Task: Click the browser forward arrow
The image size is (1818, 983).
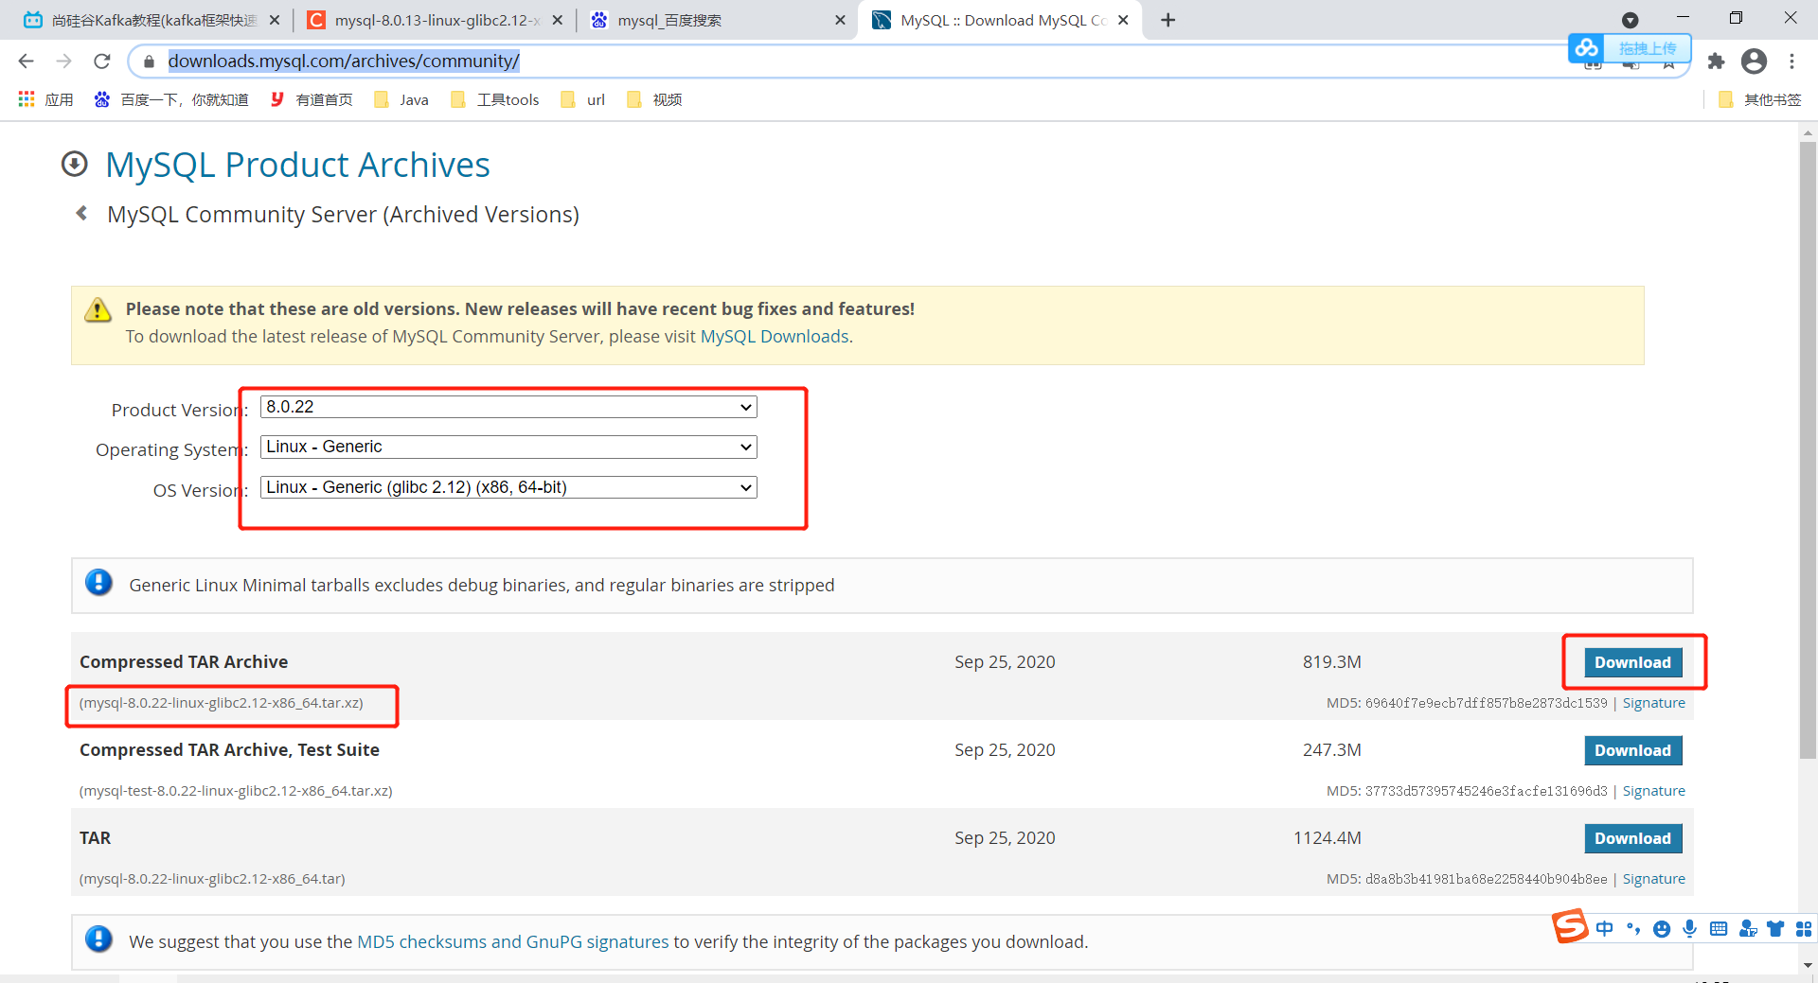Action: (x=63, y=61)
